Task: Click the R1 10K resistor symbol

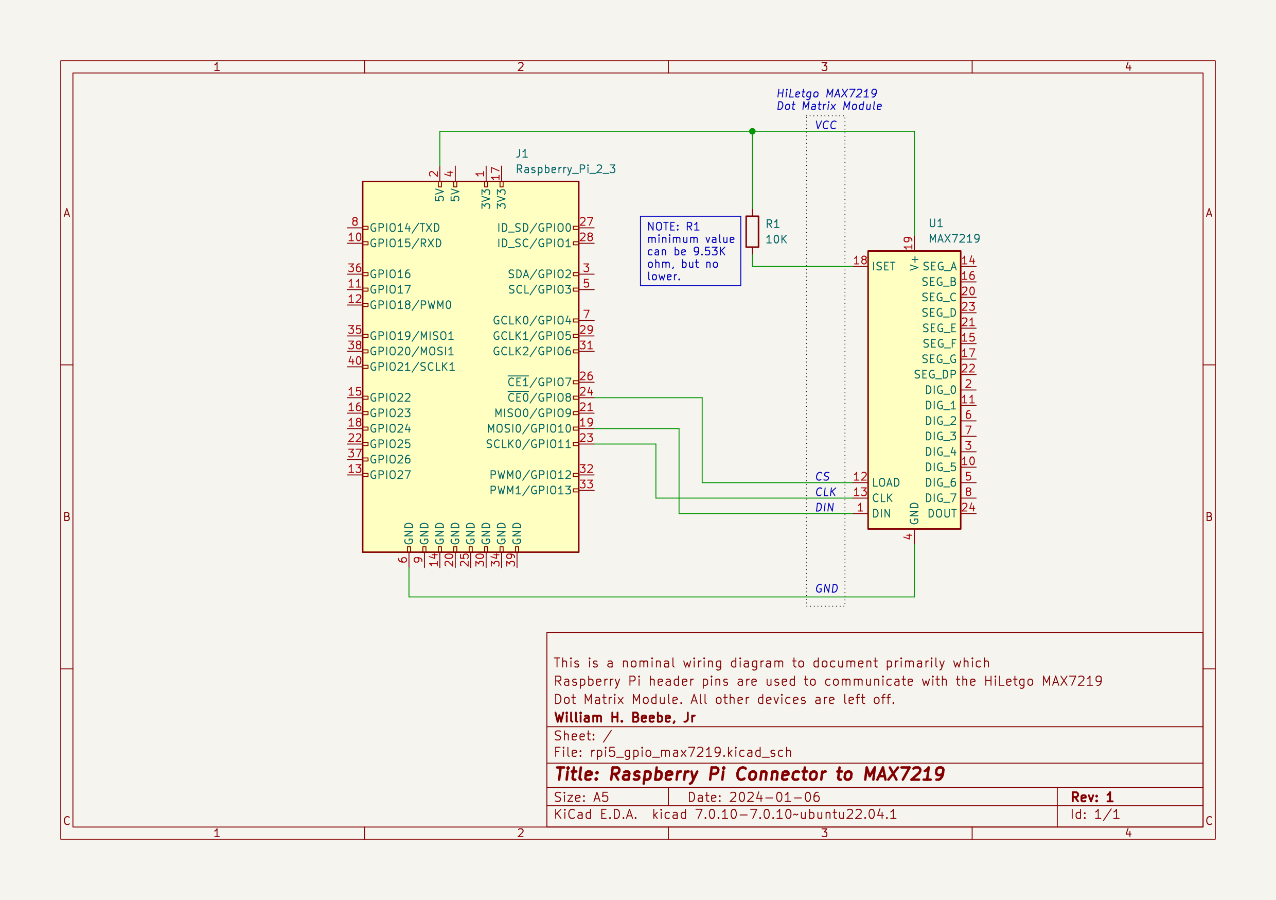Action: coord(752,231)
